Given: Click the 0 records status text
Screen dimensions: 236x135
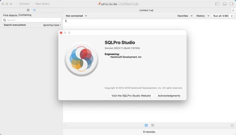Looking at the screenshot, I should click(149, 132).
